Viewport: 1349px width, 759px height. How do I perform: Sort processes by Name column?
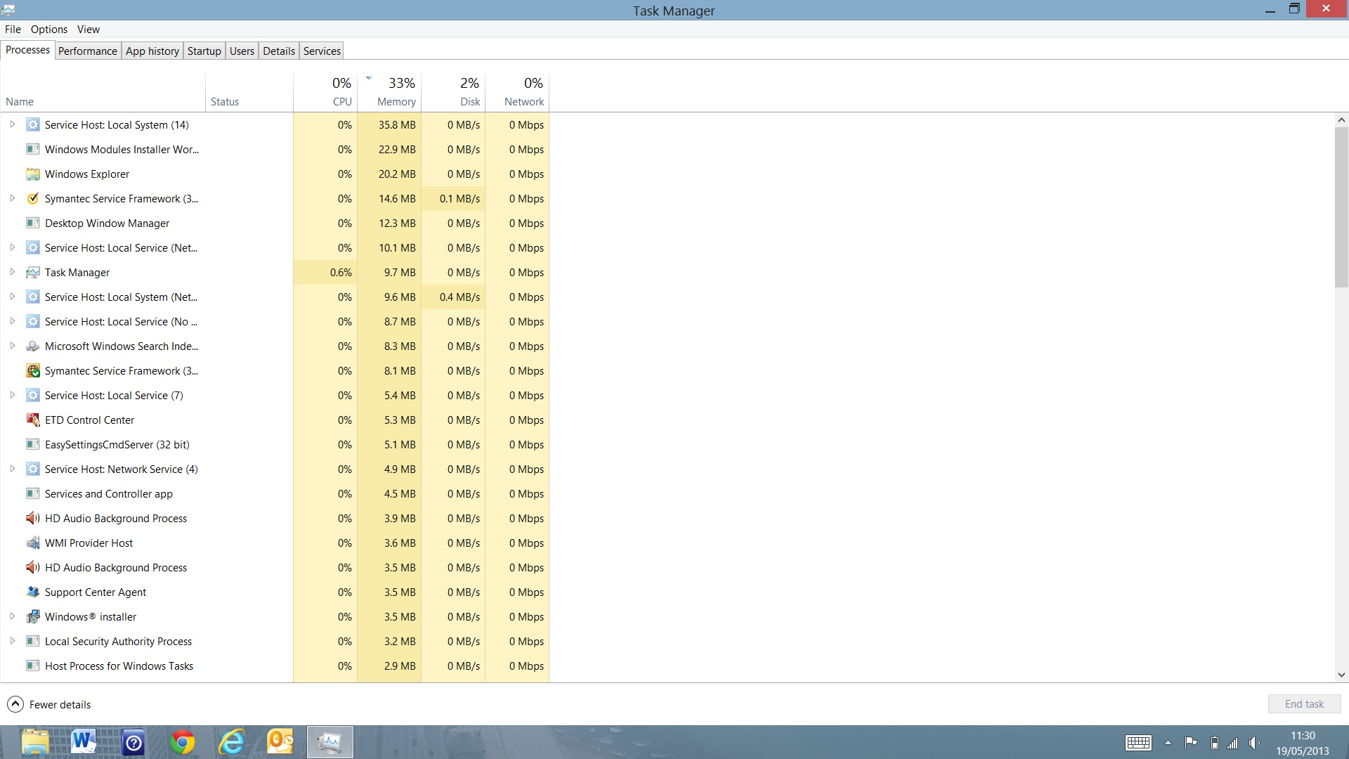[x=103, y=92]
